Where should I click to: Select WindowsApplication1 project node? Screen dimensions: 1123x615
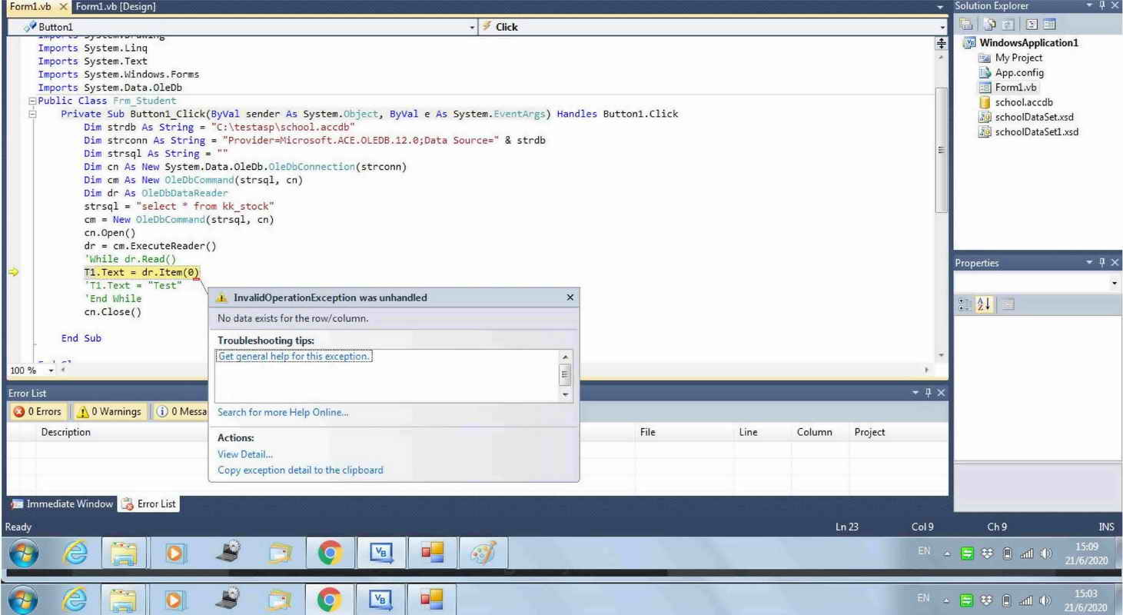pyautogui.click(x=1030, y=42)
